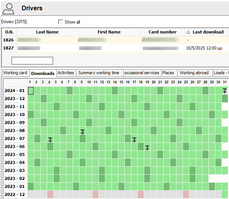Click download marker on 2023-07 day 17
229x199 pixels.
click(x=134, y=140)
